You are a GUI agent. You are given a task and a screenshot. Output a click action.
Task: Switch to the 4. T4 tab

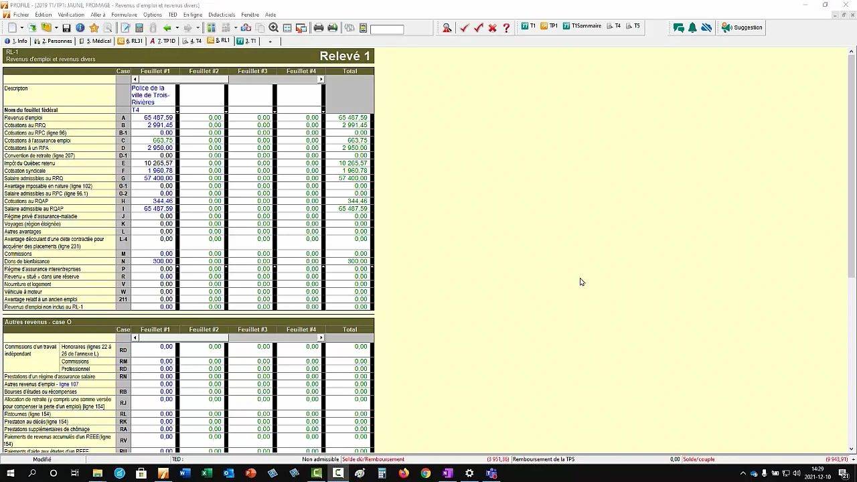tap(191, 41)
